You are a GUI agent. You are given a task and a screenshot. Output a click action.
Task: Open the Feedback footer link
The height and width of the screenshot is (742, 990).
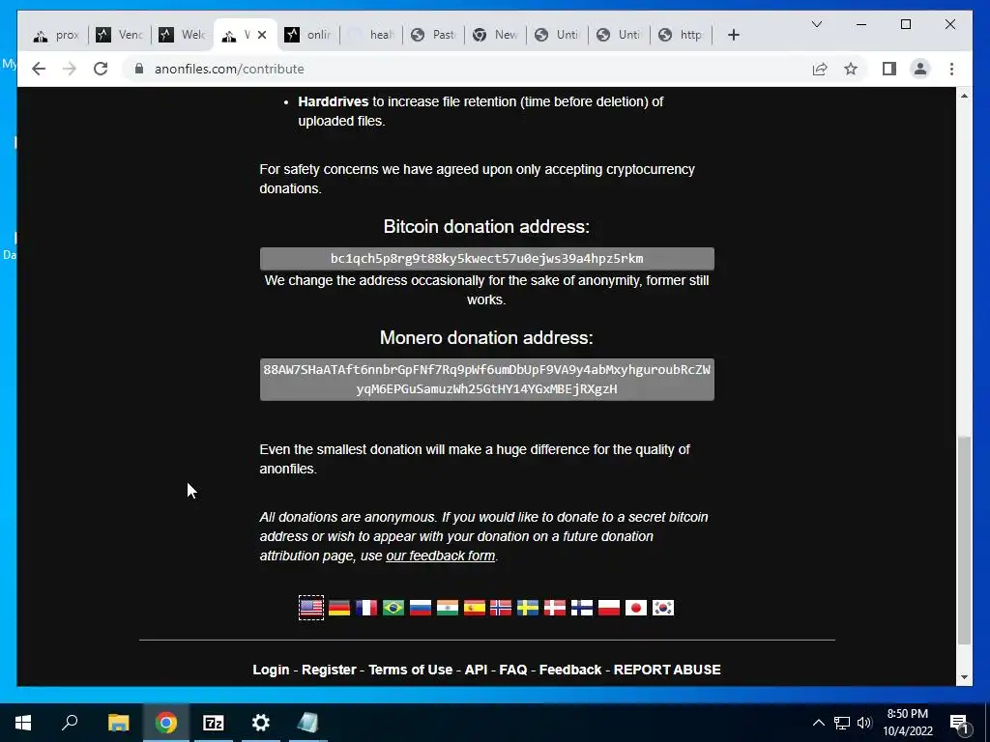click(x=570, y=671)
